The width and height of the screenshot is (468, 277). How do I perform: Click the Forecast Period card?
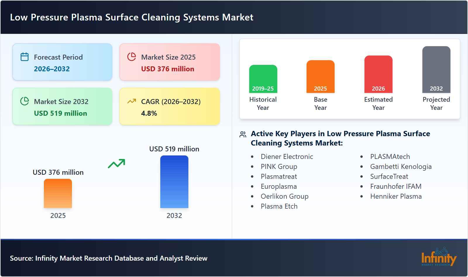(x=62, y=62)
